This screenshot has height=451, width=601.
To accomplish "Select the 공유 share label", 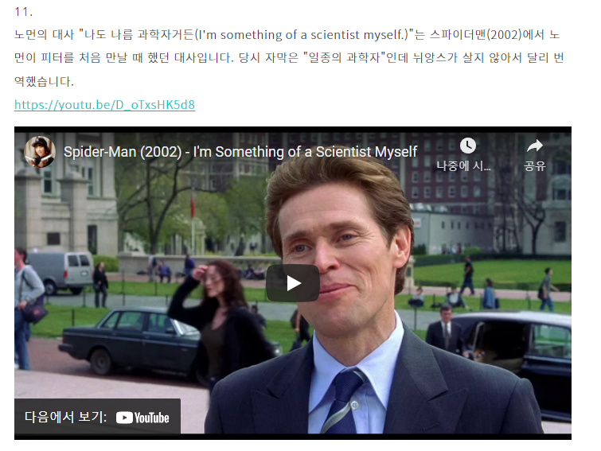I will click(x=535, y=165).
